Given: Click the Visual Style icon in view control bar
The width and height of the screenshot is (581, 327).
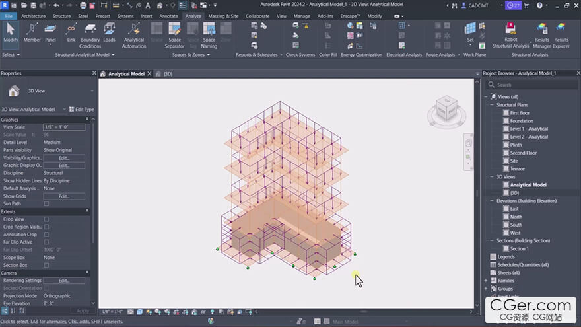Looking at the screenshot, I should point(140,312).
